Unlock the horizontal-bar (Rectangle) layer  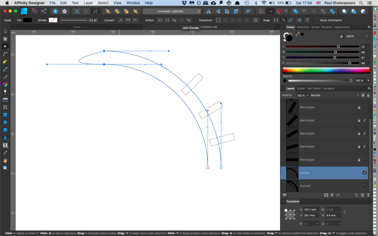(359, 159)
